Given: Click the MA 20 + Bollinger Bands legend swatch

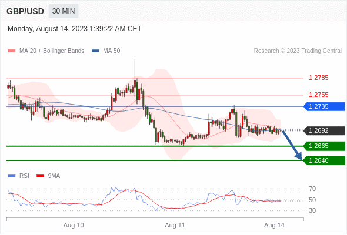Looking at the screenshot, I should (x=12, y=51).
